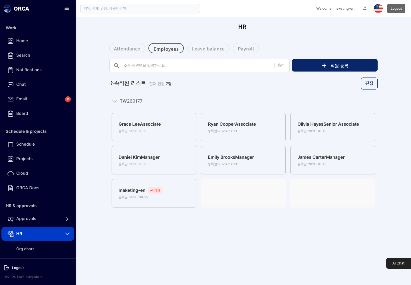
Task: Click the ORCA logo icon
Action: [7, 9]
